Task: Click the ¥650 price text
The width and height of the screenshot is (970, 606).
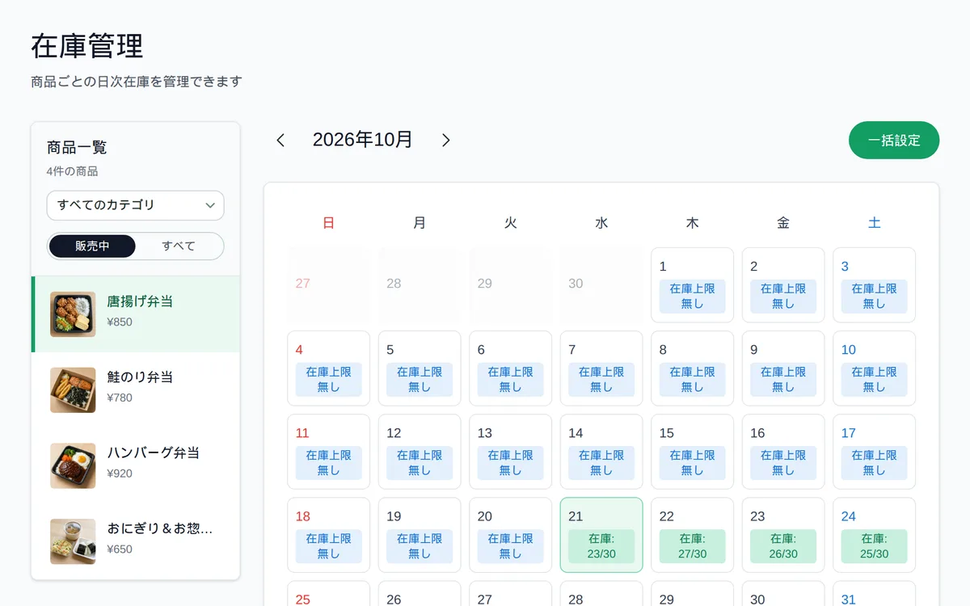Action: pos(120,549)
